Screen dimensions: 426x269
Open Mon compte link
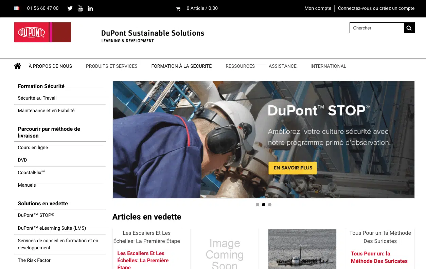pyautogui.click(x=318, y=8)
